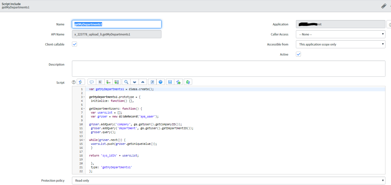Open the search tool in the script editor
Viewport: 391px width, 185px height.
tap(125, 82)
